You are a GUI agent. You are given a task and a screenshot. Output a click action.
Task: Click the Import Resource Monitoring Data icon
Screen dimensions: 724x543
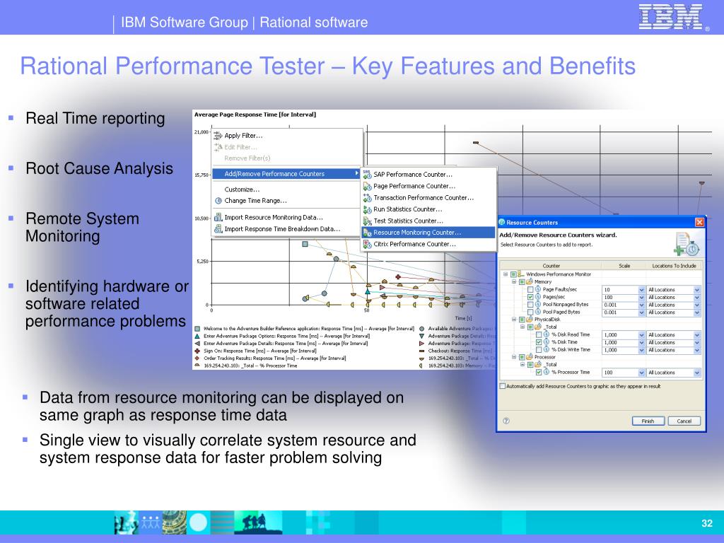tap(218, 217)
